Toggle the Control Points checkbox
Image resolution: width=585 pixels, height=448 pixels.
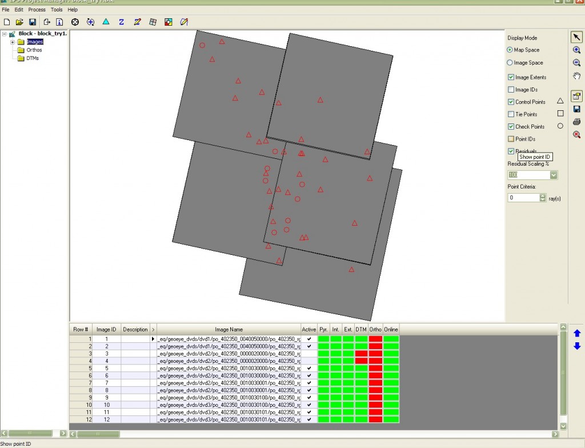[511, 102]
